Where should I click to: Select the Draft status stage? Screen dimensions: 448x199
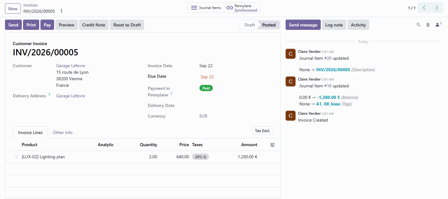point(250,25)
